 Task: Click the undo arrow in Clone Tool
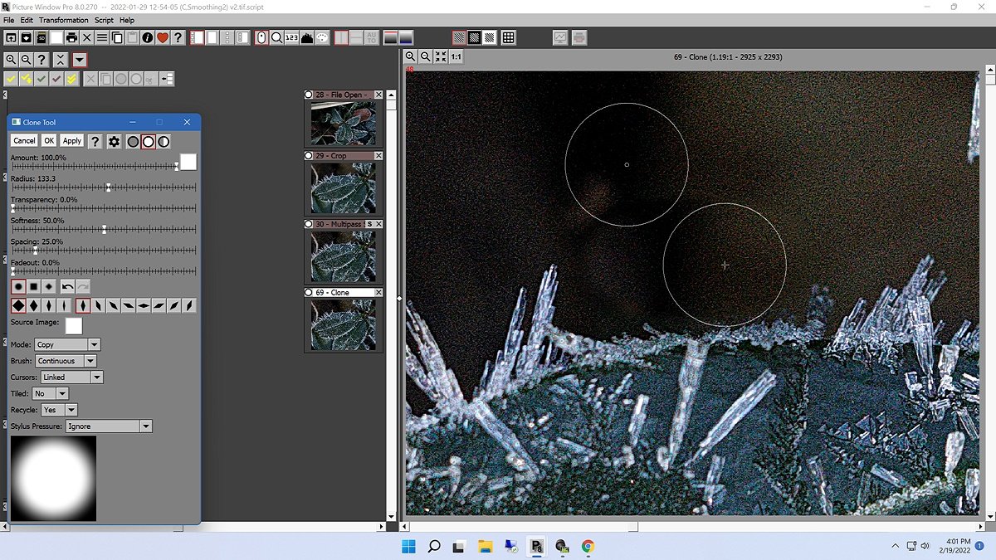click(x=67, y=286)
